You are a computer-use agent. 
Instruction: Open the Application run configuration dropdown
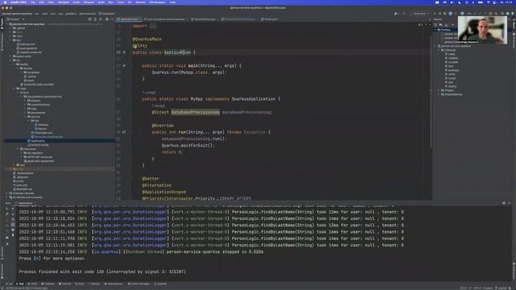coord(421,14)
